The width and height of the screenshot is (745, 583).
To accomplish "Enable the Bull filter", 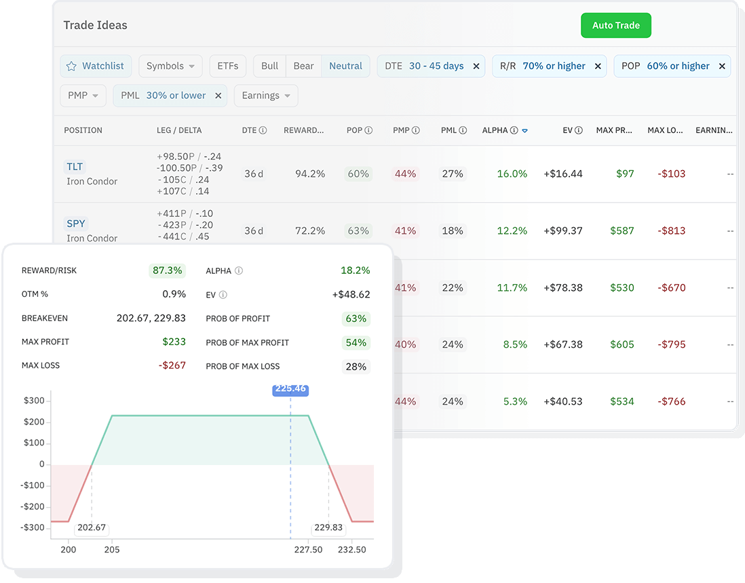I will (x=269, y=66).
